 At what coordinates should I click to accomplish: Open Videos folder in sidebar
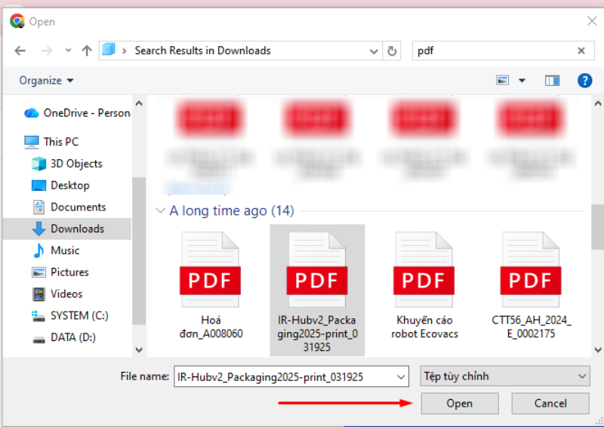point(57,293)
